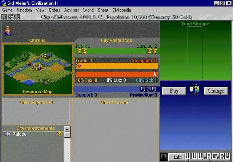Click the trade arrows icon
This screenshot has width=233, height=162.
point(78,66)
